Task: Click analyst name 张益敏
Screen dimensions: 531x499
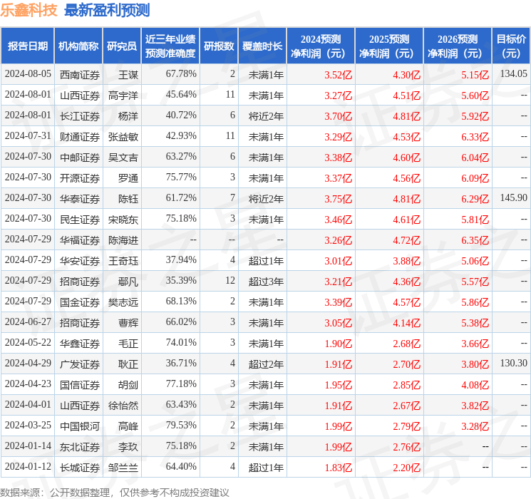Action: click(x=123, y=137)
